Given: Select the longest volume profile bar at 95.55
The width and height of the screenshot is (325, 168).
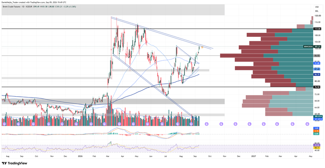Looking at the screenshot, I should click(266, 55).
